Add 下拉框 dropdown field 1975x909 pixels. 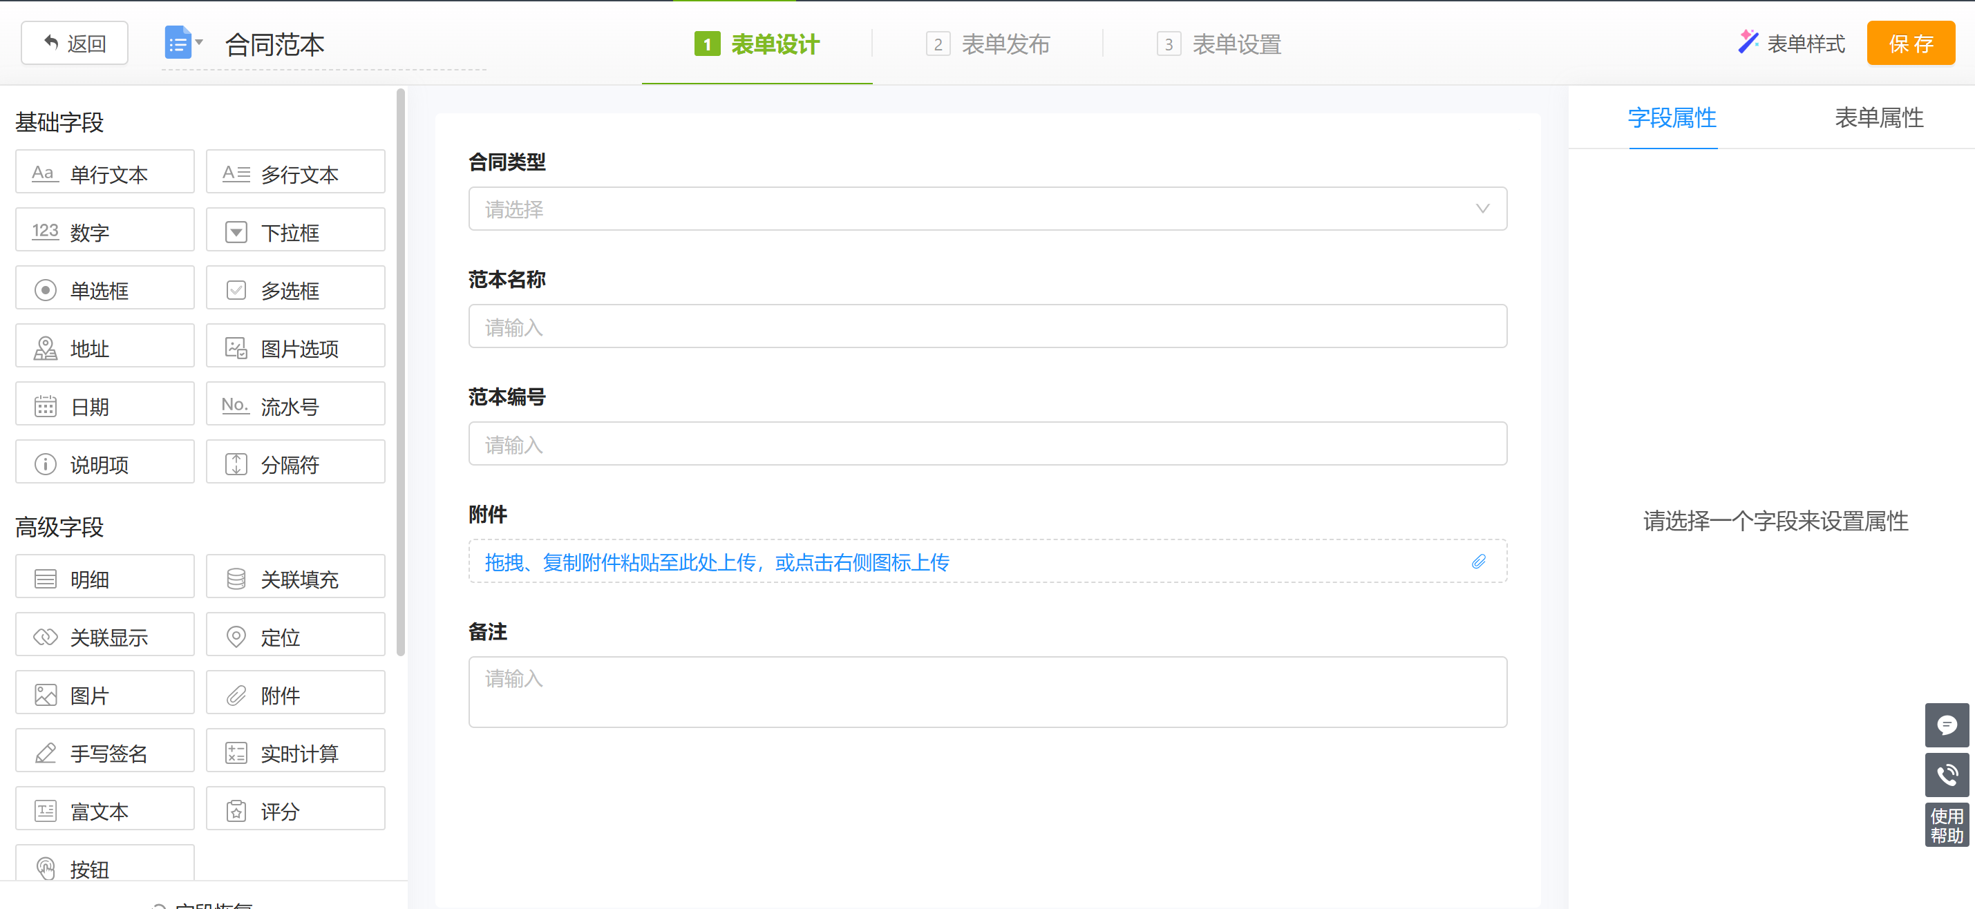[x=295, y=231]
